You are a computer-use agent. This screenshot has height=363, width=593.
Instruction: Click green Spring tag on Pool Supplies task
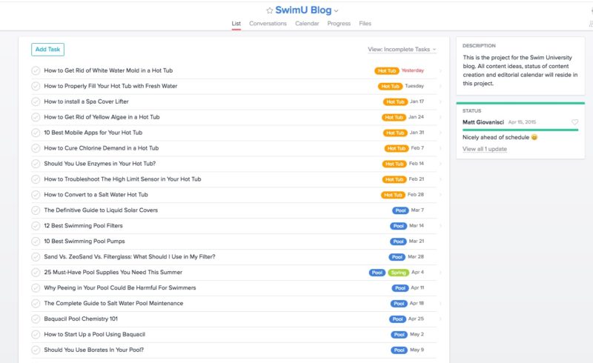[398, 273]
